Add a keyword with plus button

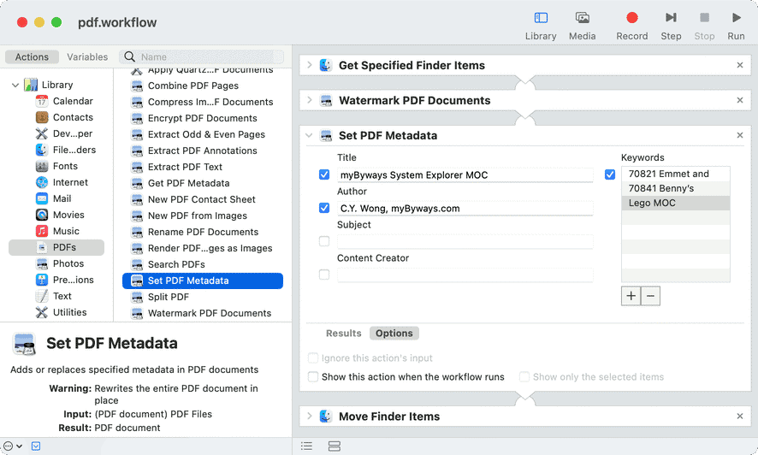(x=631, y=296)
